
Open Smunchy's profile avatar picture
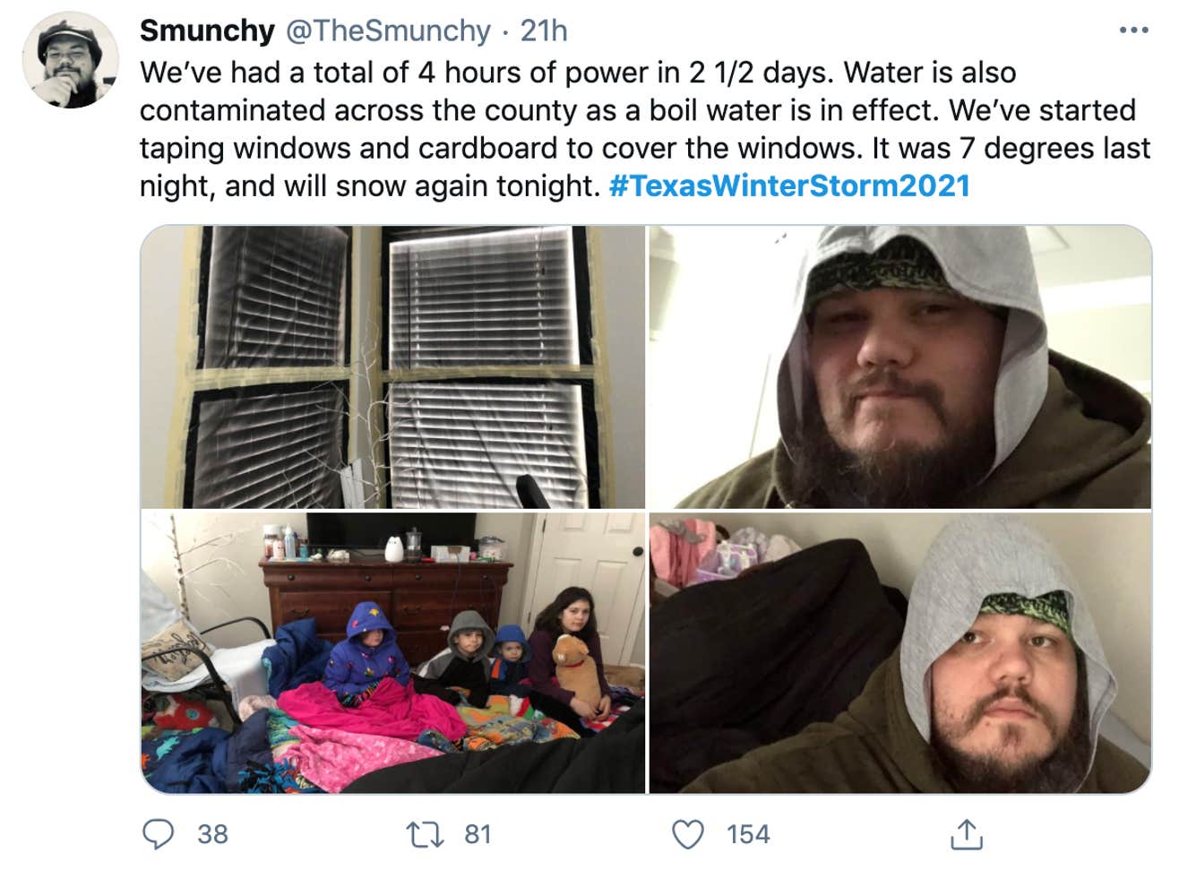coord(70,60)
